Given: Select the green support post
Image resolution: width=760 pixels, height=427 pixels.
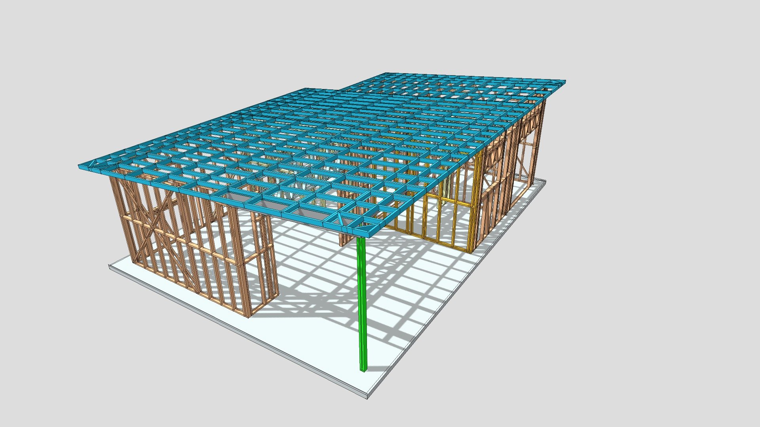Looking at the screenshot, I should pos(363,300).
